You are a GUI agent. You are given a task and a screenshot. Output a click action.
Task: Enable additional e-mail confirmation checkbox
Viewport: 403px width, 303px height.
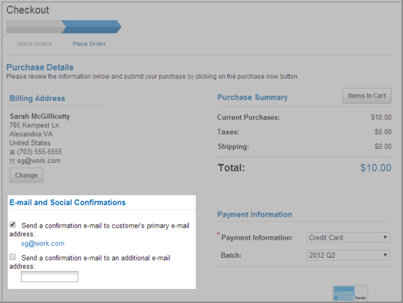(x=13, y=256)
